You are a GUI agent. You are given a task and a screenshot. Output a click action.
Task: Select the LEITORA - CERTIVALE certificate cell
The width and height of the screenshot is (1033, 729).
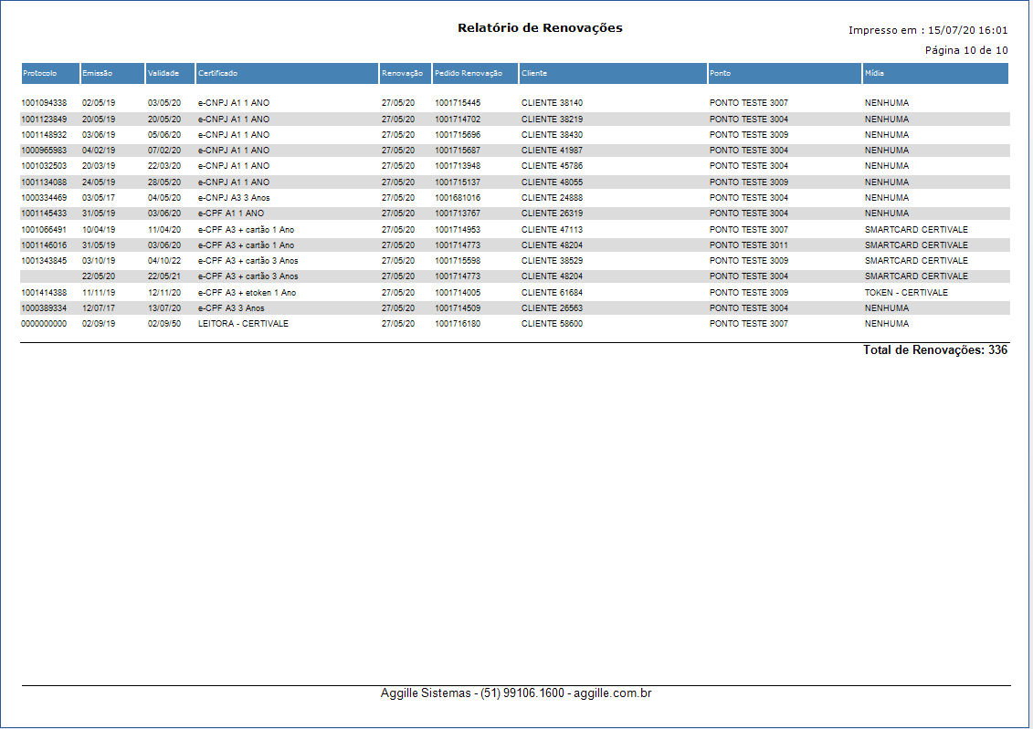pyautogui.click(x=243, y=324)
